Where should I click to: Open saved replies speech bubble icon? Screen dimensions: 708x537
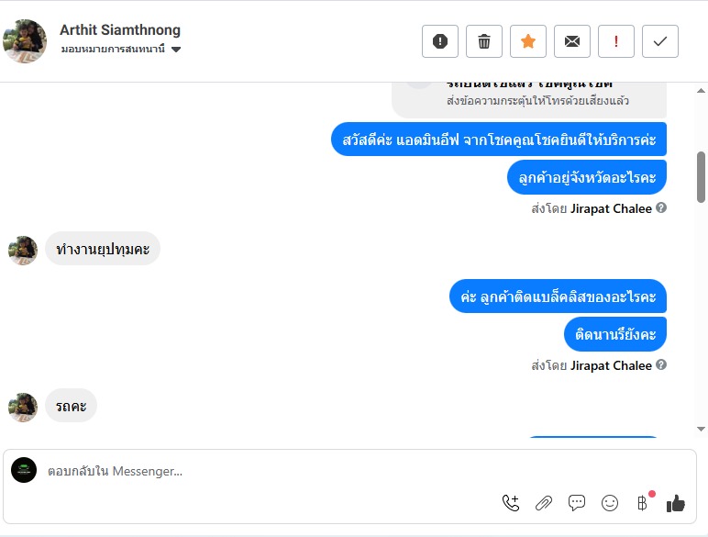[x=577, y=502]
